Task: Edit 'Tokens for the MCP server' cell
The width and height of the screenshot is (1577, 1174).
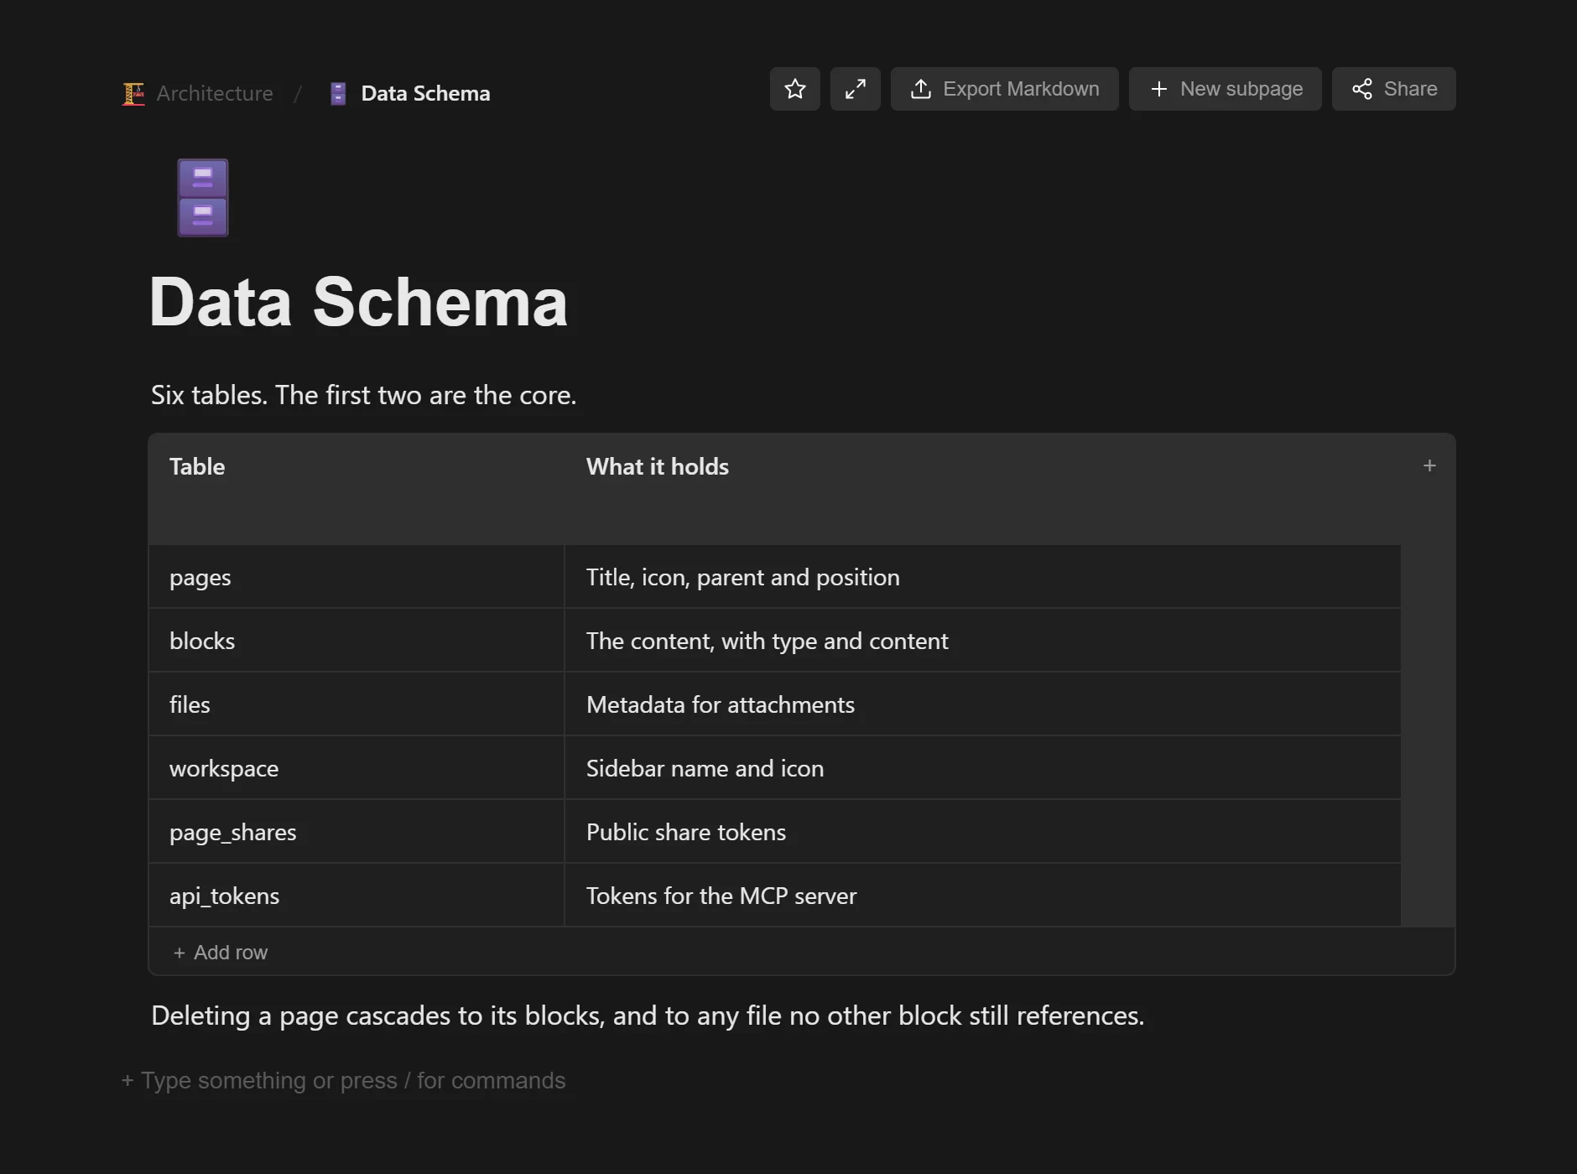Action: point(982,896)
